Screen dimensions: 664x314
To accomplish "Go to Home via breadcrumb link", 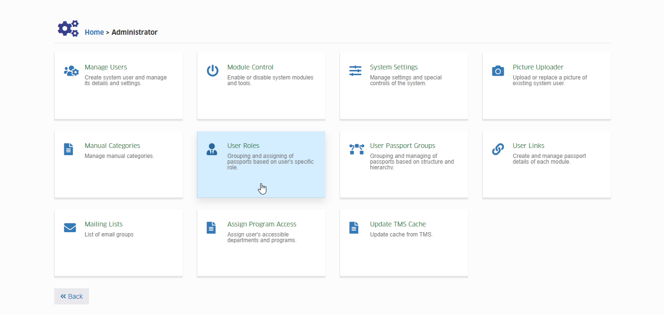I will [x=94, y=32].
